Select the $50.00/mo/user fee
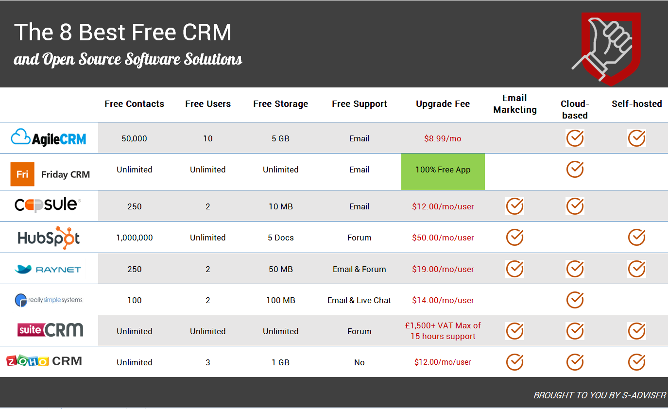The image size is (668, 409). click(x=443, y=238)
